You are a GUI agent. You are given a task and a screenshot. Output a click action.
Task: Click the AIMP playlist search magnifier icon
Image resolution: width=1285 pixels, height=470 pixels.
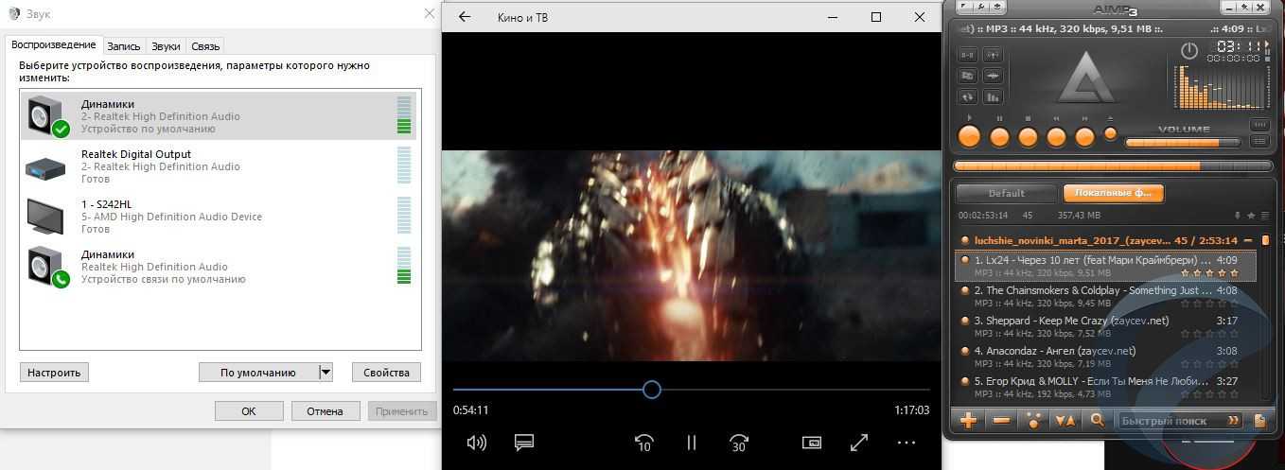click(1097, 421)
